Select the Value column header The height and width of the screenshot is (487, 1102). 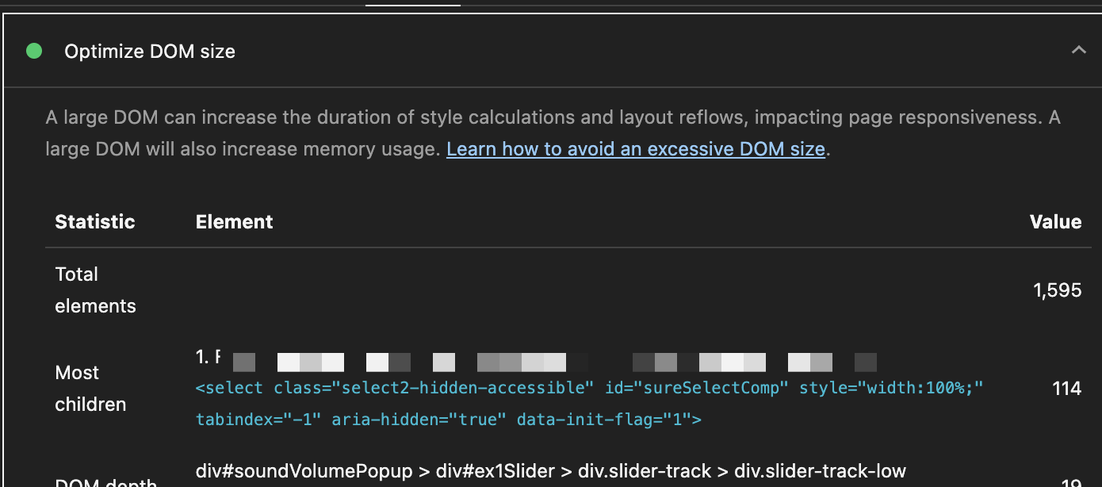coord(1055,222)
